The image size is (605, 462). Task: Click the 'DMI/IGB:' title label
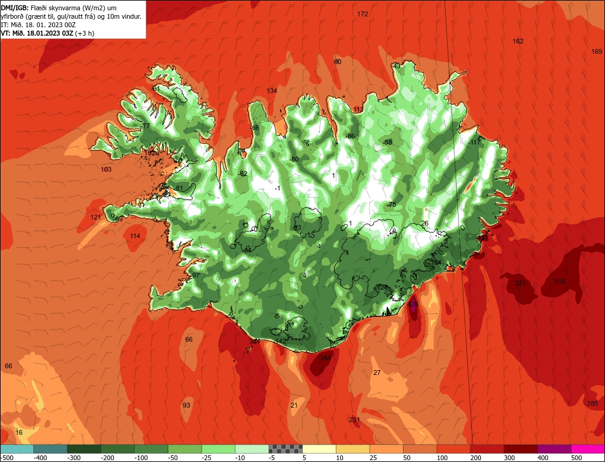[x=15, y=7]
